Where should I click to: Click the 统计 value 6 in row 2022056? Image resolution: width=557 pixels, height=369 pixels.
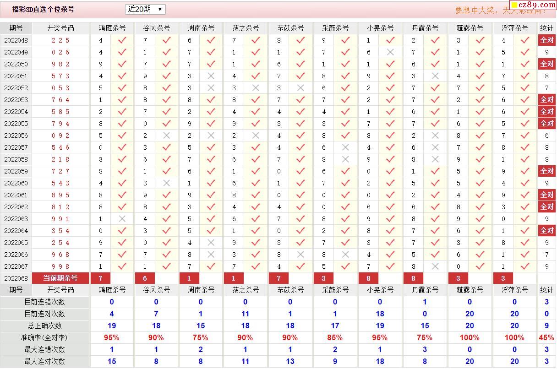point(547,136)
